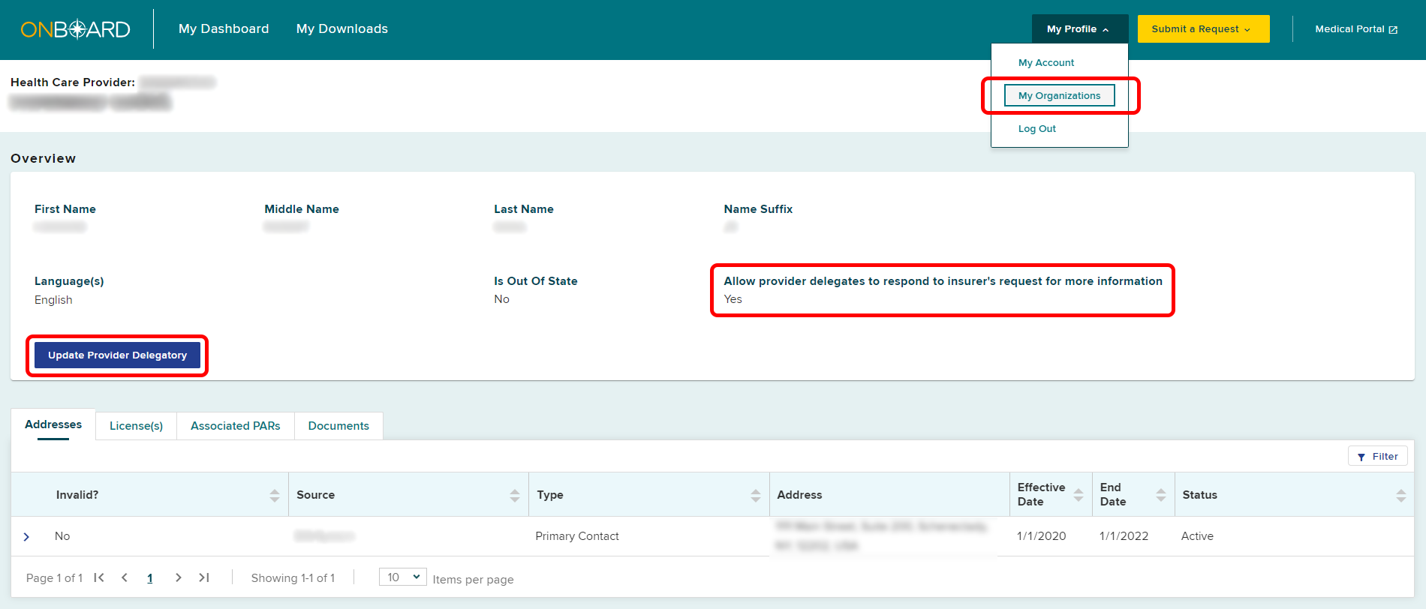The width and height of the screenshot is (1426, 609).
Task: Sort the Effective Date column
Action: (x=1079, y=495)
